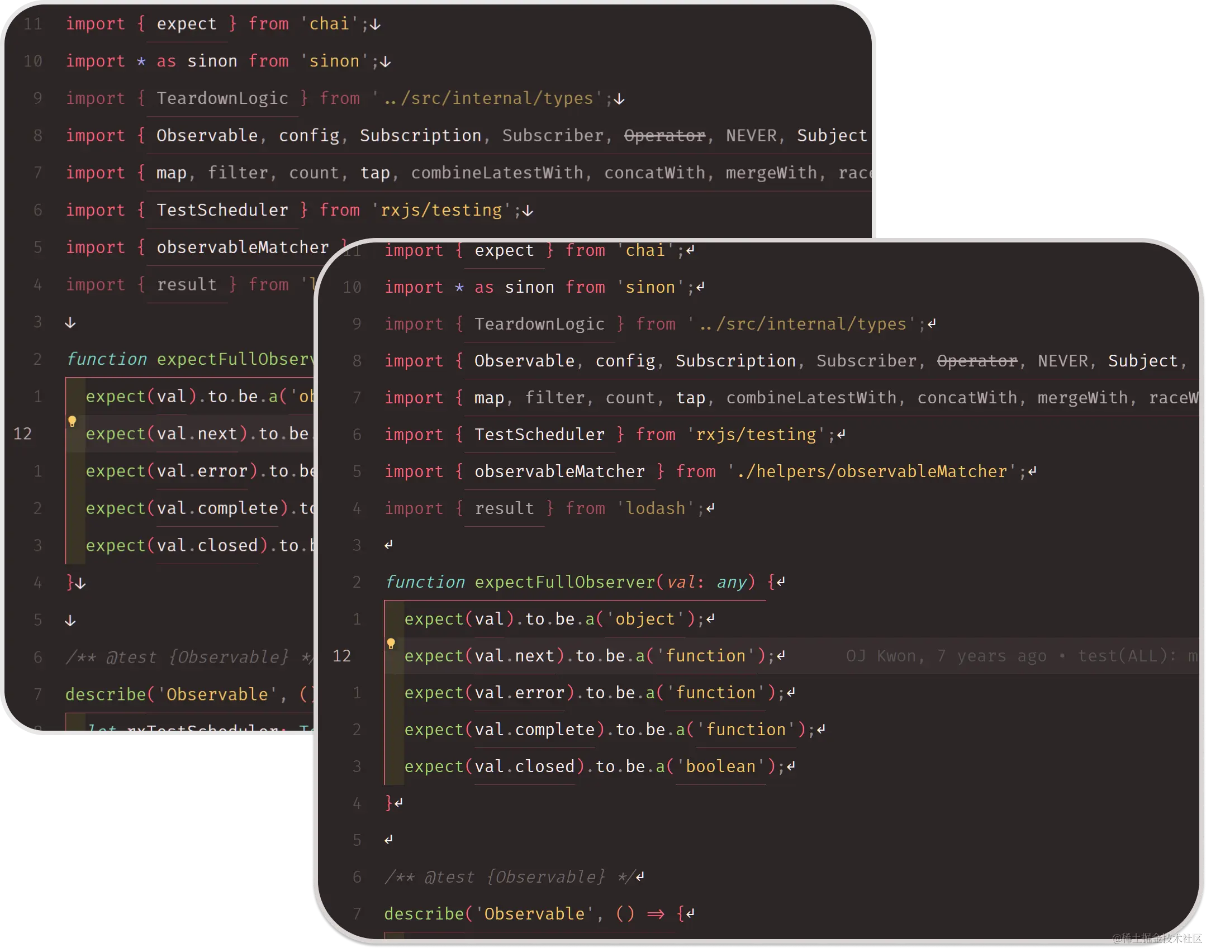This screenshot has height=948, width=1206.
Task: Click the return-arrow marker after 'lodash' line
Action: coord(710,508)
